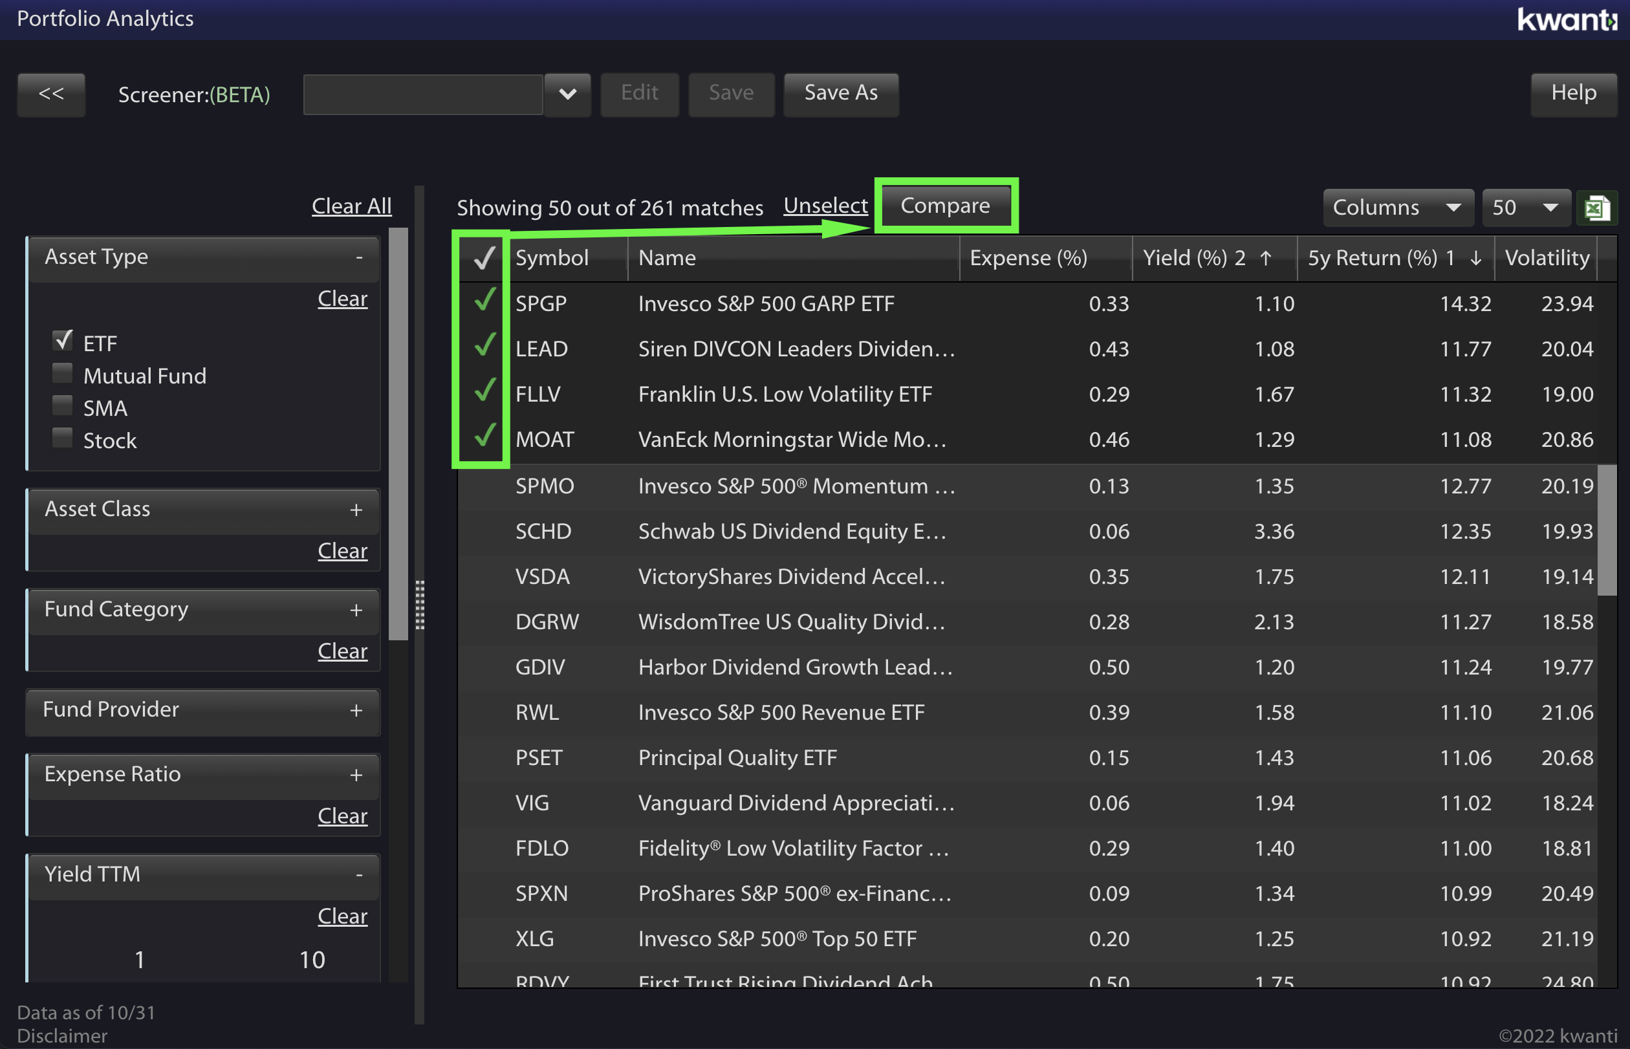Screen dimensions: 1630x1049
Task: Click the Unselect link
Action: (825, 206)
